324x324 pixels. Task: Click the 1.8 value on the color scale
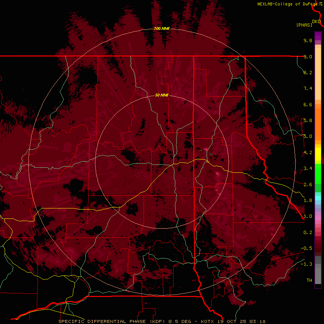(308, 201)
